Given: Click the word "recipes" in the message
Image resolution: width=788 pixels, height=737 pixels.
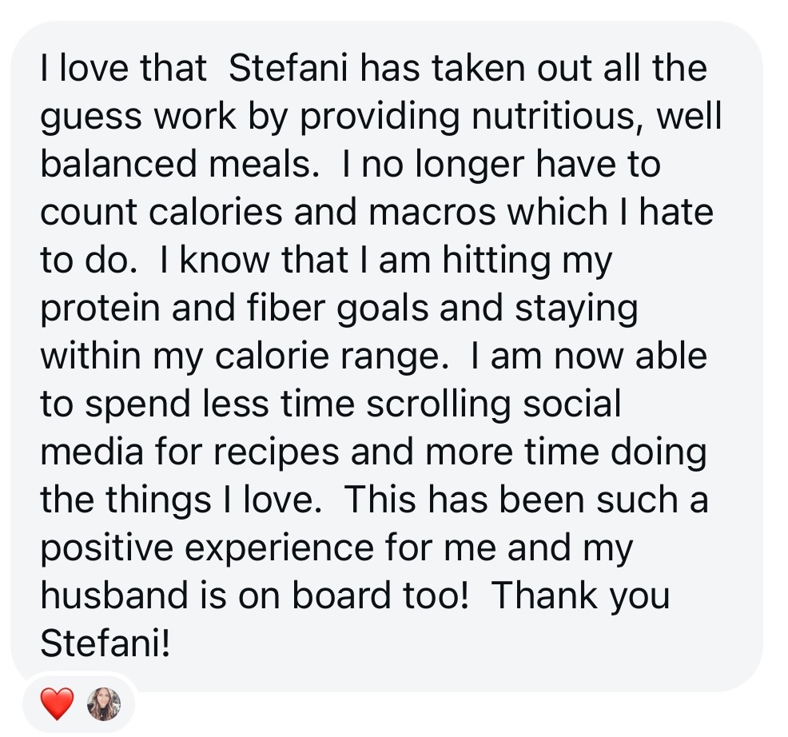Looking at the screenshot, I should (x=277, y=452).
